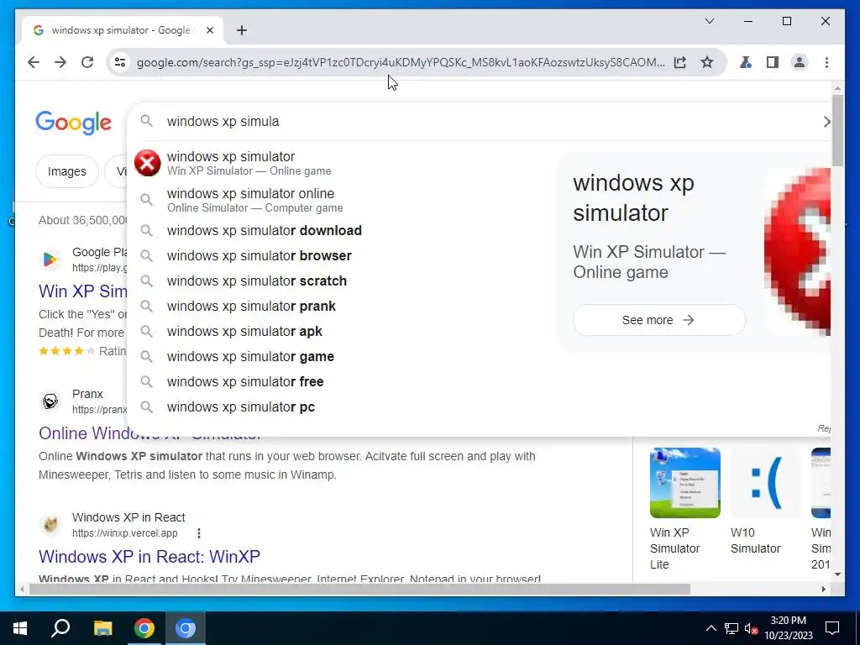Click the vertical page scrollbar thumb
860x645 pixels.
837,130
